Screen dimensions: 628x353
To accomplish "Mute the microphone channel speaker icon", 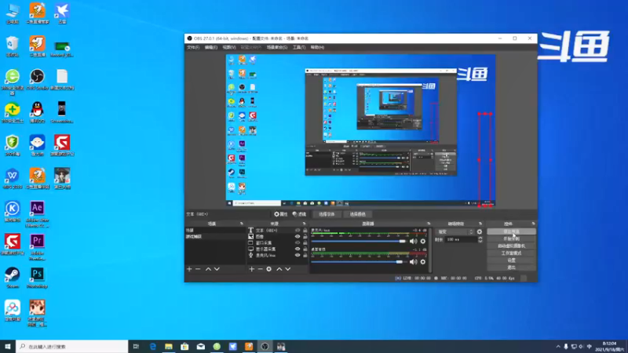I will [x=414, y=242].
